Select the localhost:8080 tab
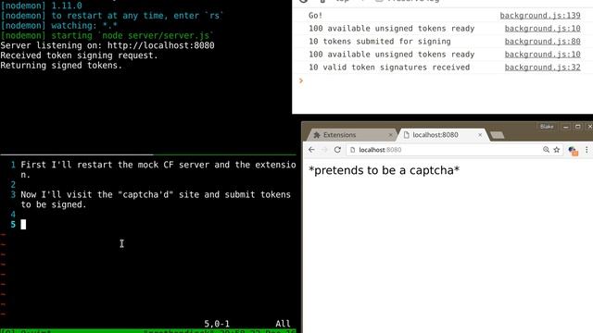This screenshot has width=593, height=333. click(443, 135)
